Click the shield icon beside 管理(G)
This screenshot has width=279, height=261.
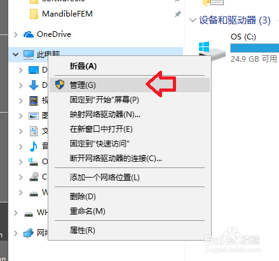[60, 85]
